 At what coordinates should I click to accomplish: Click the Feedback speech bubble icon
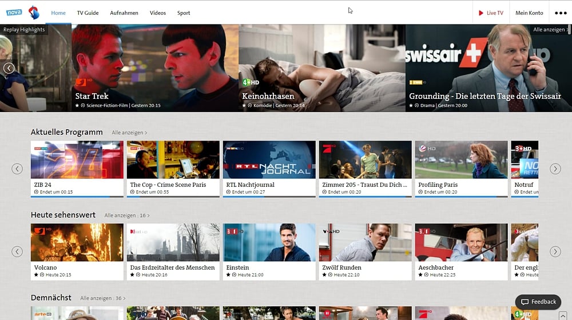click(x=525, y=302)
